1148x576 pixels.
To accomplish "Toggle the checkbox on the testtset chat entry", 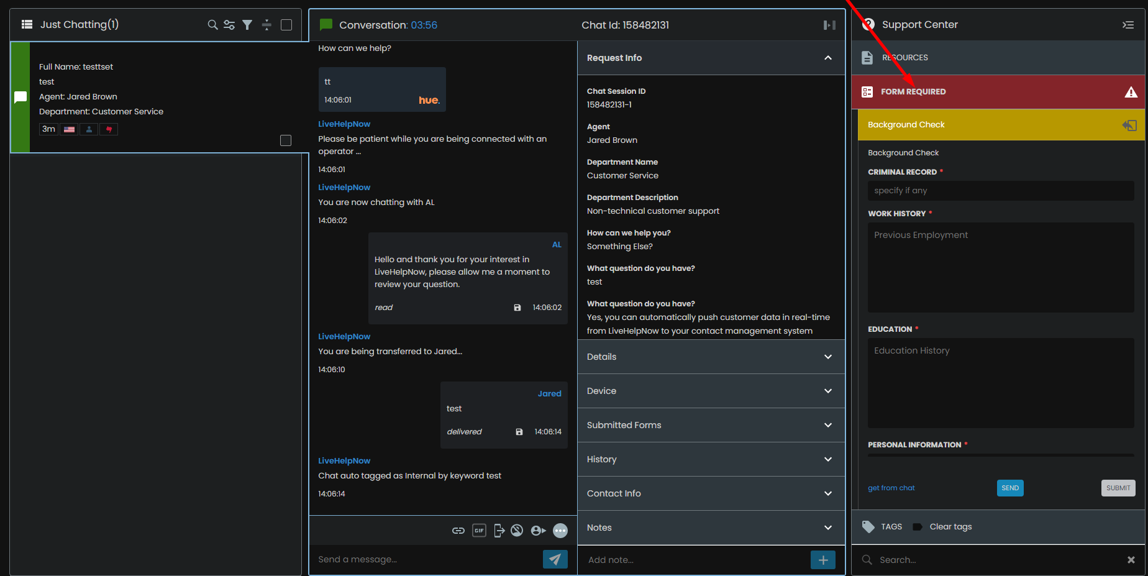I will [286, 140].
